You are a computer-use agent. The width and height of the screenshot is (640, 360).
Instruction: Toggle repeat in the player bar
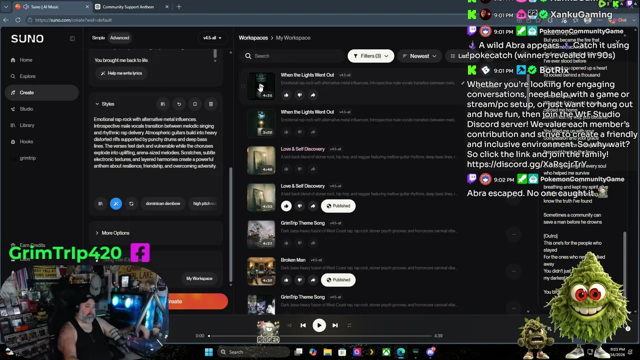(349, 325)
